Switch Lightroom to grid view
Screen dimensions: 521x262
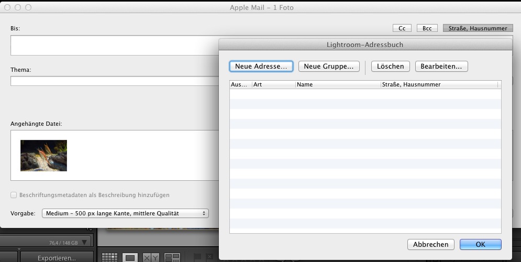109,258
